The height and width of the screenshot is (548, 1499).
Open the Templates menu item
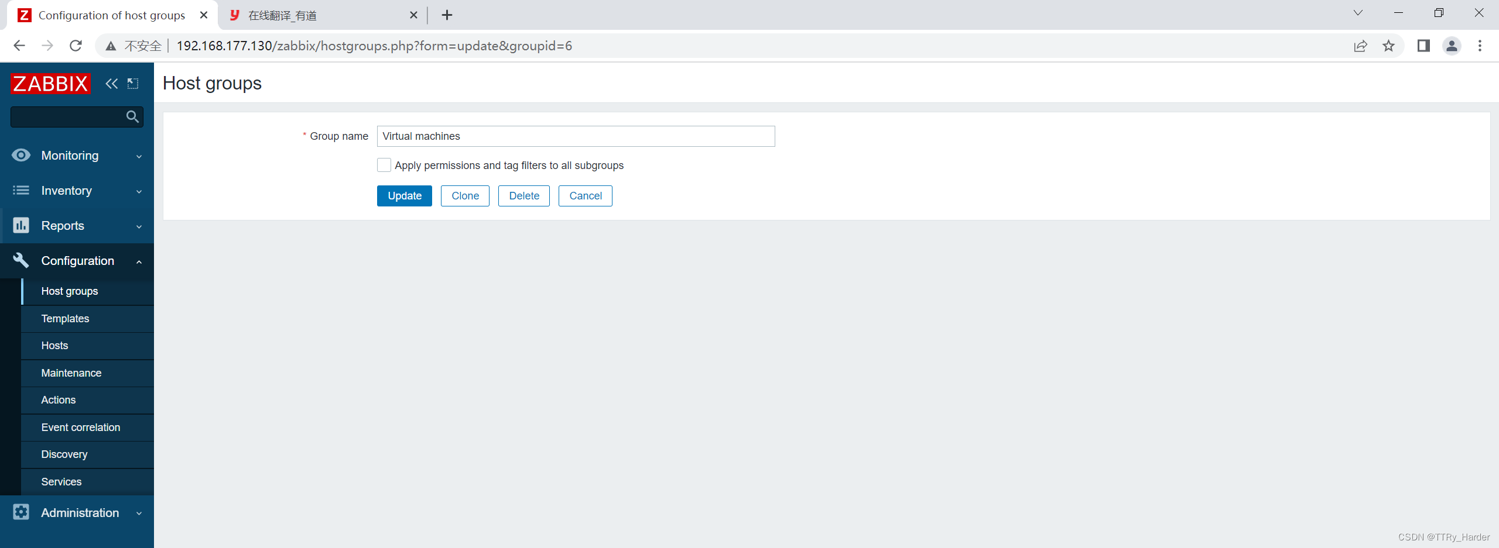[65, 318]
